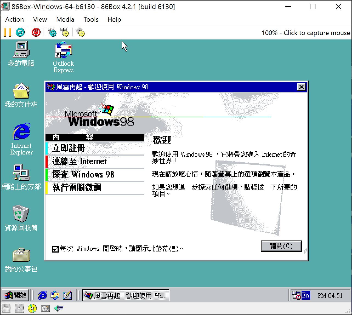This screenshot has height=315, width=352.
Task: Click 連線至 Internet option
Action: pos(95,161)
